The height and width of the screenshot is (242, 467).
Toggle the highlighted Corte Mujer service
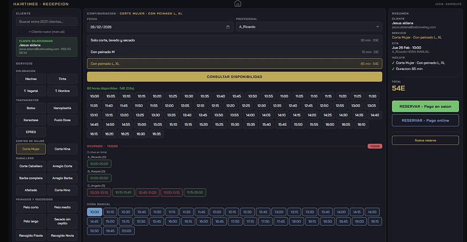[31, 149]
